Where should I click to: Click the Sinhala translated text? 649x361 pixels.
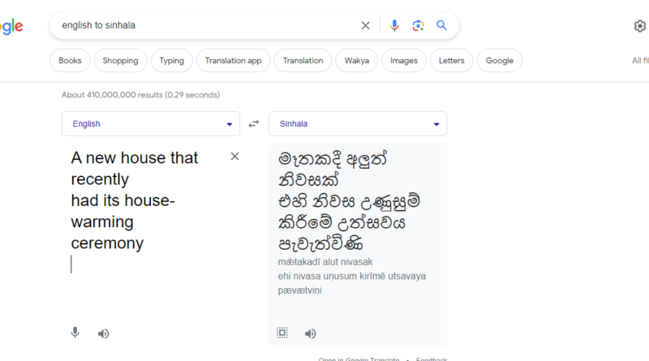click(x=349, y=201)
